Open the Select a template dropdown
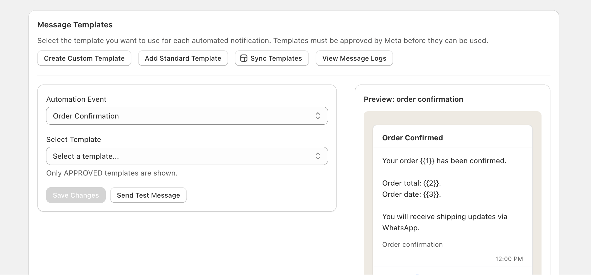 [187, 156]
